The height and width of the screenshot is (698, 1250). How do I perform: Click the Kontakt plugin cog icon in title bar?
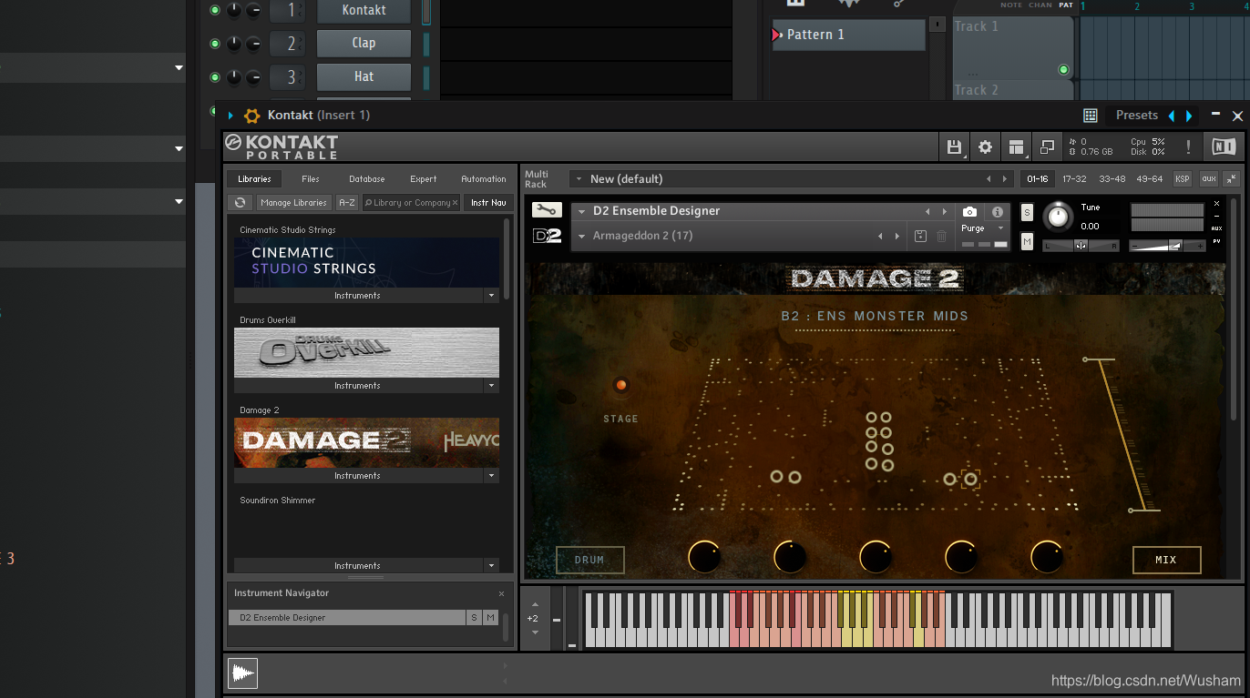click(252, 116)
